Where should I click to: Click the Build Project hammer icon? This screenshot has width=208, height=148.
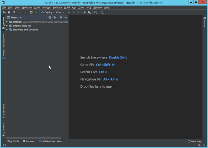pyautogui.click(x=35, y=12)
